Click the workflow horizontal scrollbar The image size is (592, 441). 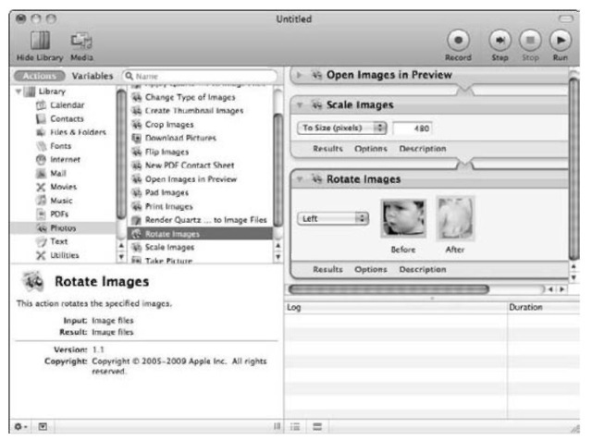click(x=388, y=289)
